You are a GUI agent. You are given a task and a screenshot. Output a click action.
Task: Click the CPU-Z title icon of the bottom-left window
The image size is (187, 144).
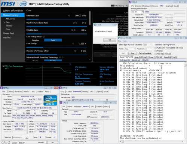pyautogui.click(x=1, y=88)
